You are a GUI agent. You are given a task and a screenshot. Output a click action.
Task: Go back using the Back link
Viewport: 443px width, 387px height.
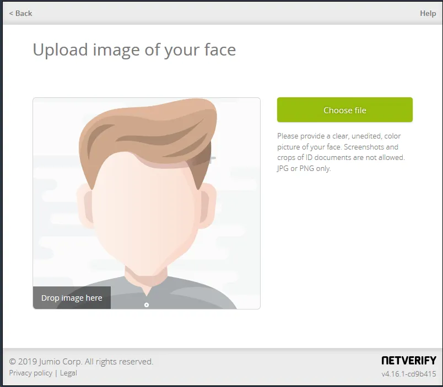[x=20, y=13]
